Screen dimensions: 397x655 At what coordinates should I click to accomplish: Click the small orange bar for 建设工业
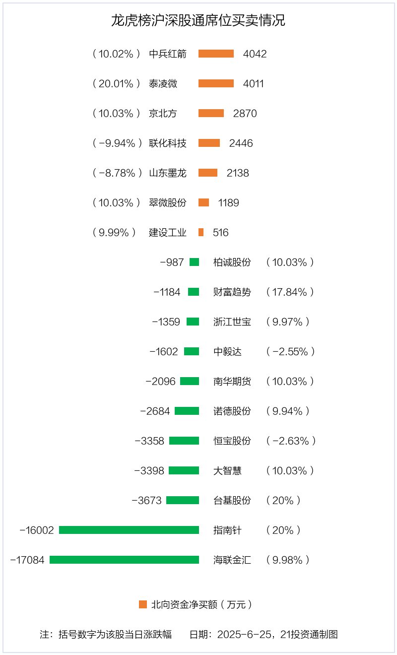(201, 232)
